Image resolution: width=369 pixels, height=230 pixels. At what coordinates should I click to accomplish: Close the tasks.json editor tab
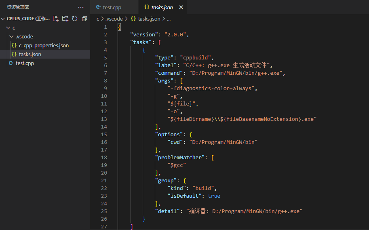point(181,8)
